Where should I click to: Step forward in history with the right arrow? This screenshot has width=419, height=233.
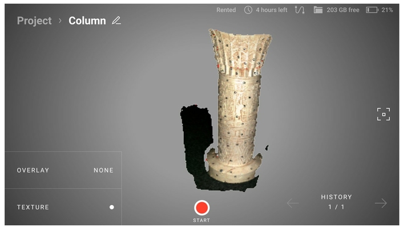pyautogui.click(x=381, y=203)
